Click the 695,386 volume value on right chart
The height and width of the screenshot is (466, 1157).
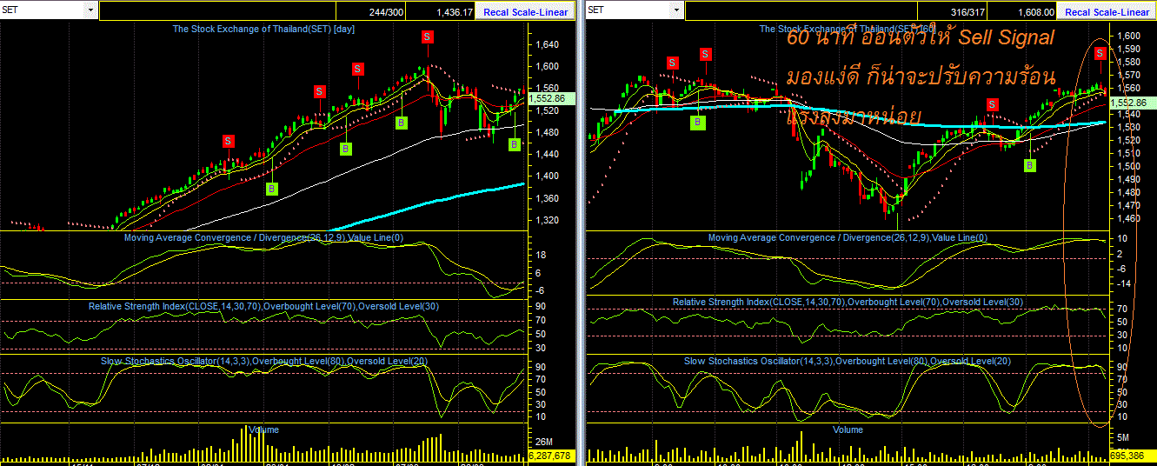pos(1132,455)
